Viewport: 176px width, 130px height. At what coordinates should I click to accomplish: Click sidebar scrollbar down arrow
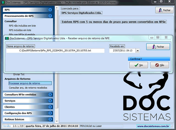pos(57,121)
